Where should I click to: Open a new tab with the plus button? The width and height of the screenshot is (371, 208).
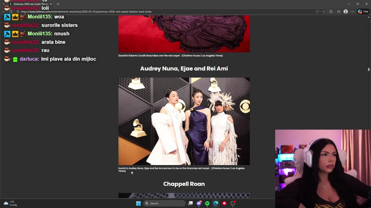point(58,4)
